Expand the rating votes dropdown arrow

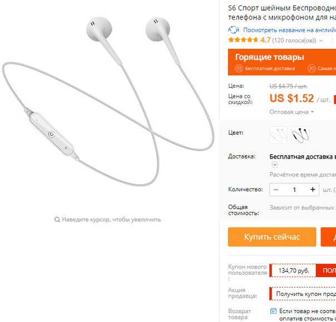321,40
